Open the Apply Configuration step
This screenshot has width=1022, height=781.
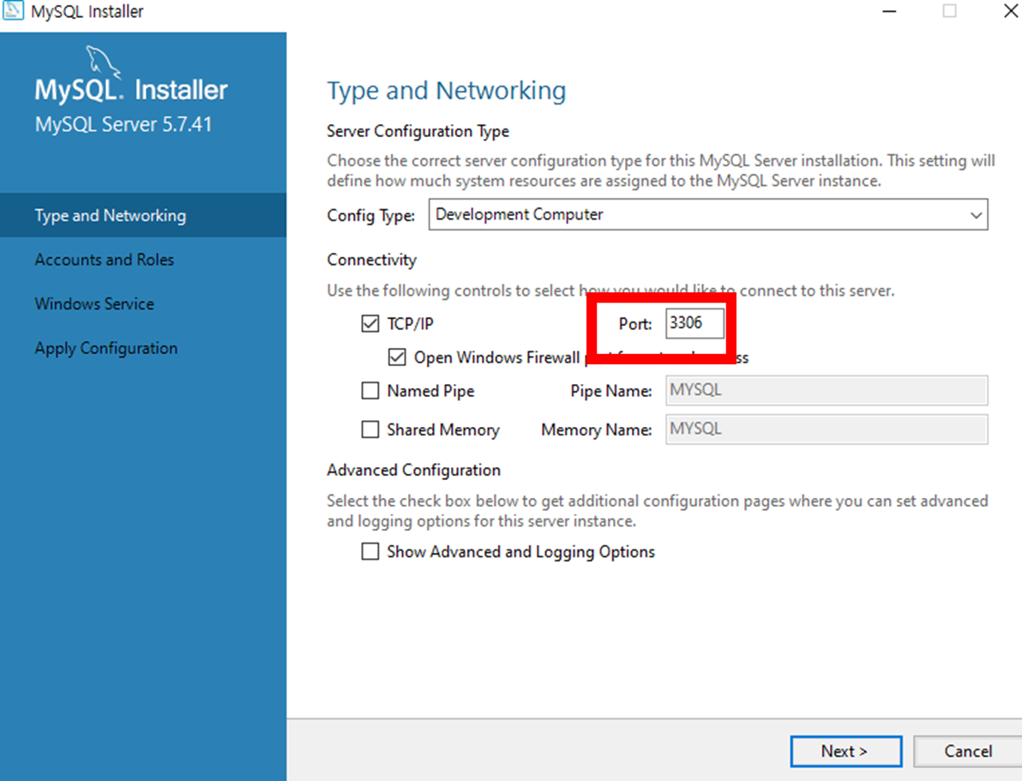[106, 348]
